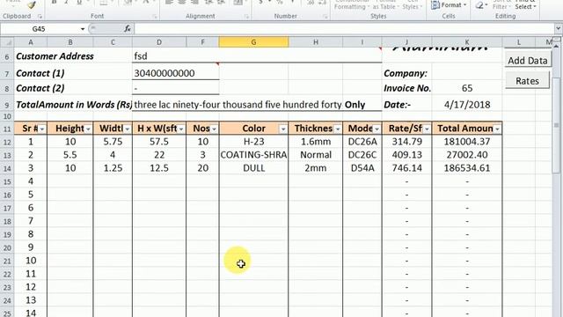
Task: Open the Alignment group dialog launcher
Action: 246,17
